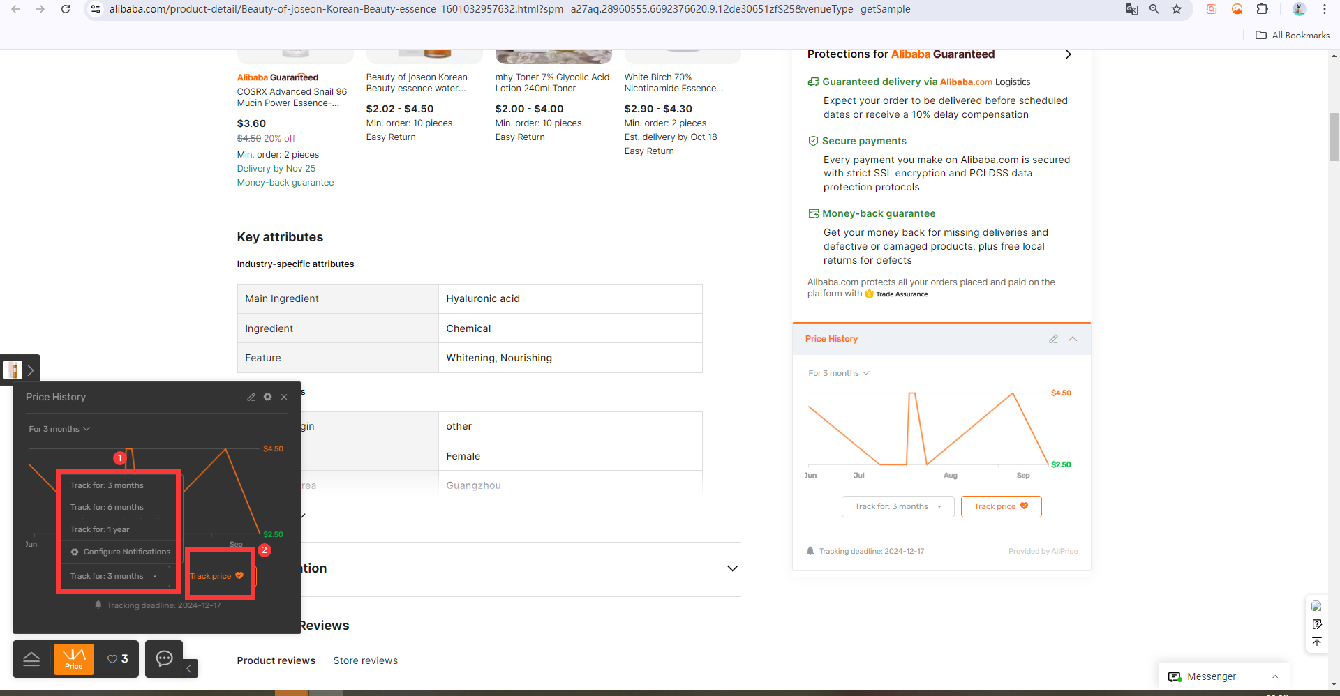The image size is (1340, 696).
Task: Expand Protections for Alibaba Guaranteed arrow
Action: 1068,54
